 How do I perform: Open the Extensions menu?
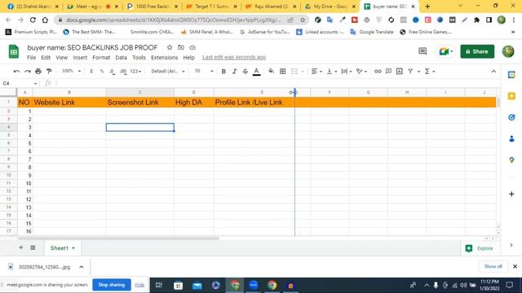pos(164,58)
